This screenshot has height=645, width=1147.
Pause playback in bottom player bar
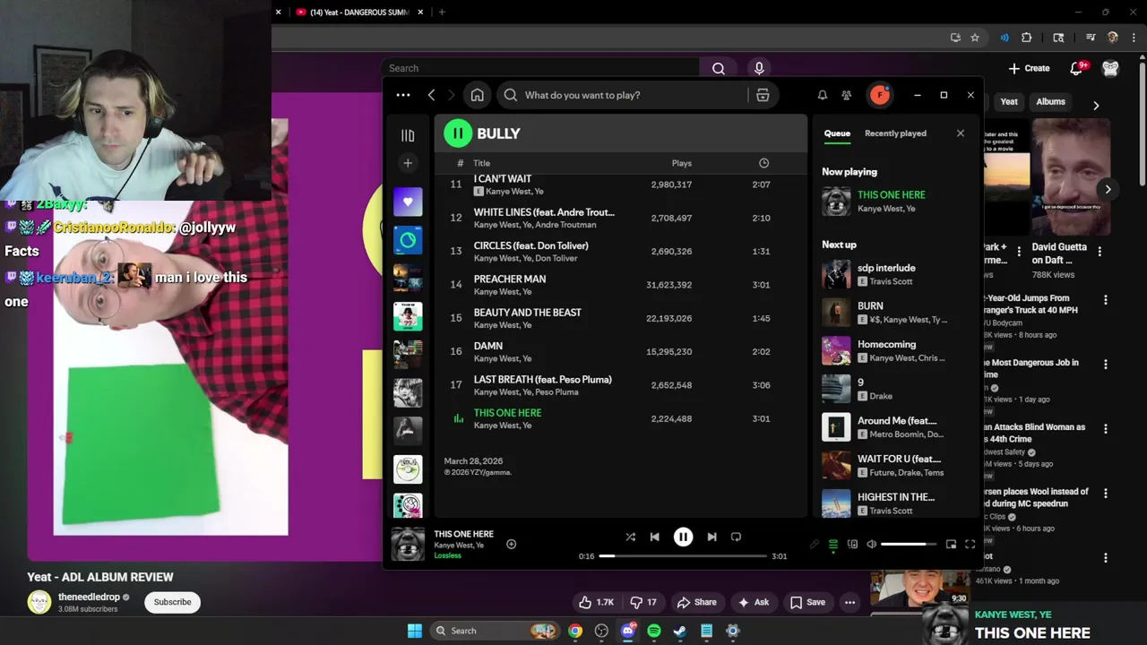683,537
